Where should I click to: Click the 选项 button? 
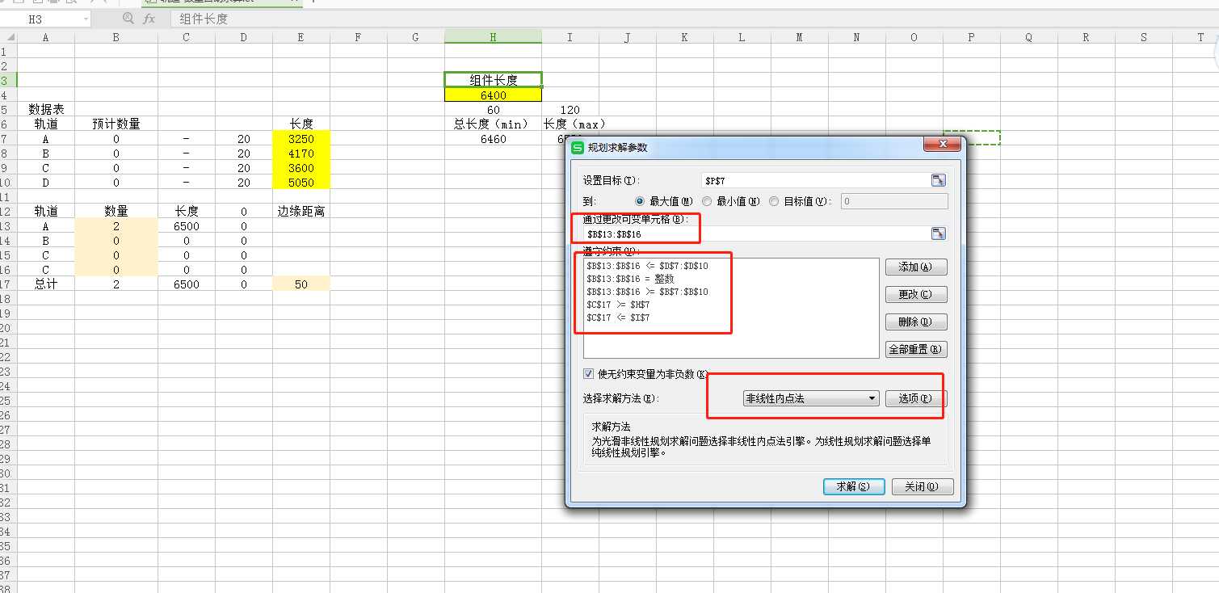point(916,398)
